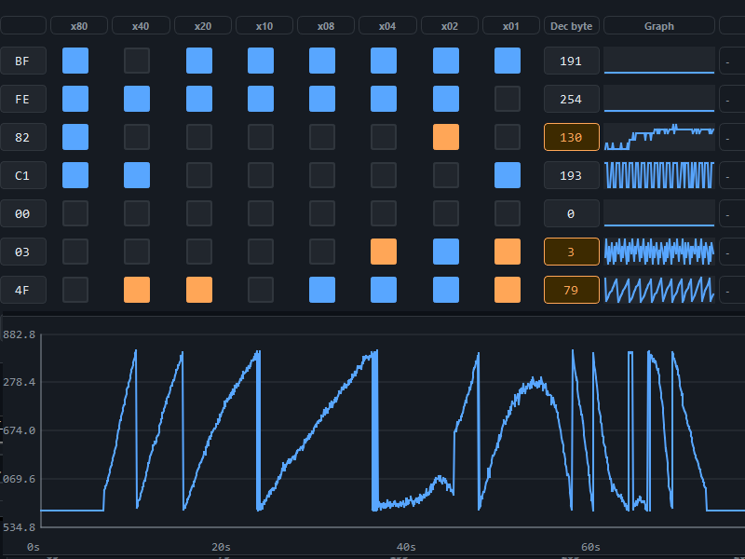
Task: Select the 4F byte row label
Action: (x=22, y=290)
